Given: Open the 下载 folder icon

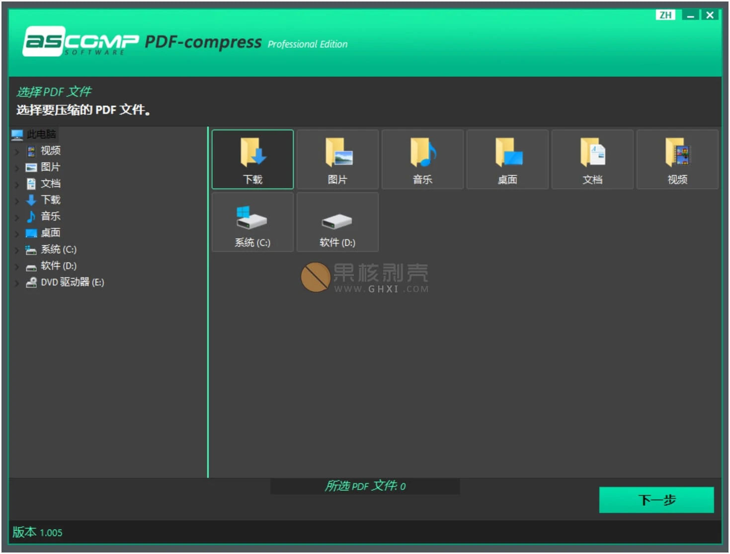Looking at the screenshot, I should pyautogui.click(x=252, y=158).
